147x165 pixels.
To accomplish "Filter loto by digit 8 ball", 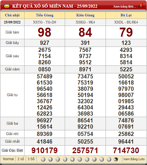I will [101, 159].
